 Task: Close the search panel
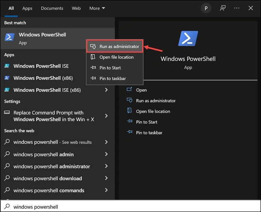pyautogui.click(x=251, y=8)
